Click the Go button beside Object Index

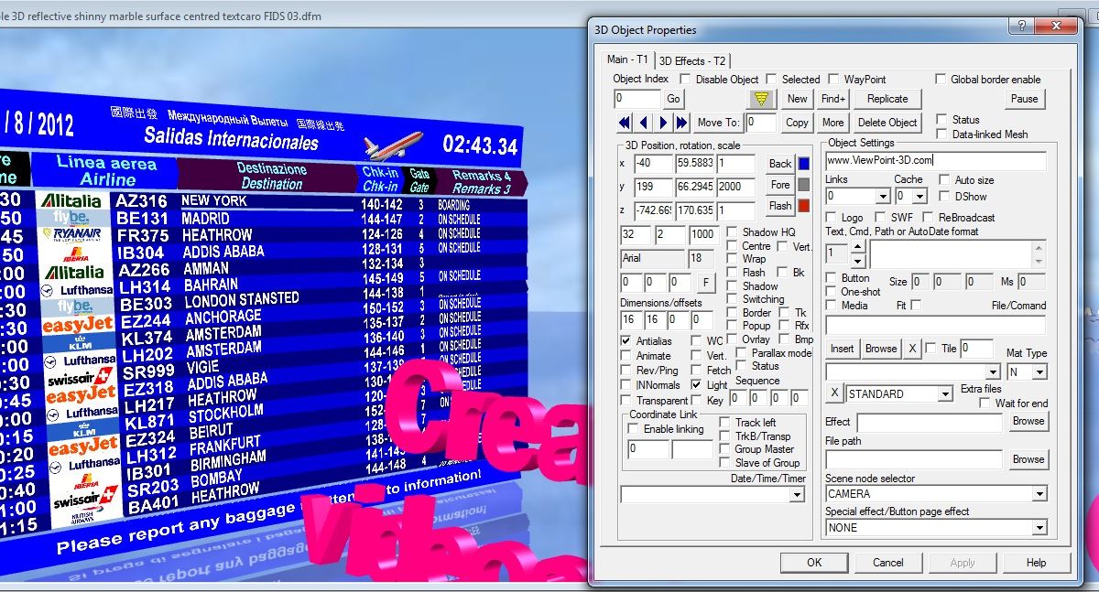(674, 99)
